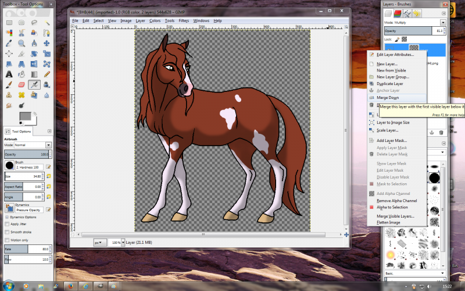Select the Color Picker eyedropper tool
This screenshot has height=291, width=465.
point(9,43)
